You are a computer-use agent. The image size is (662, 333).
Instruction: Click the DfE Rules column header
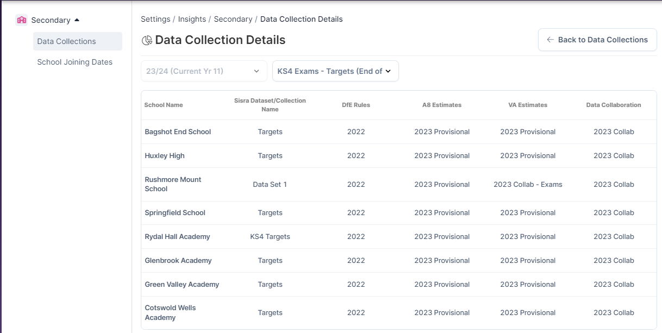coord(356,105)
